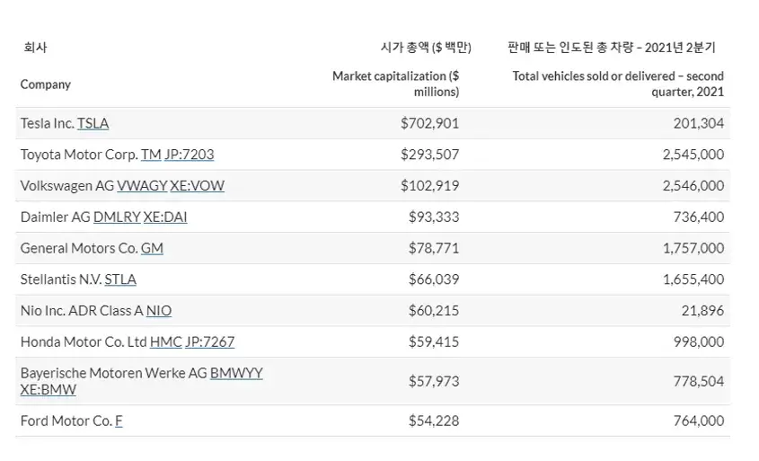Viewport: 759px width, 461px height.
Task: Select Stellantis market cap $66,039
Action: tap(434, 279)
